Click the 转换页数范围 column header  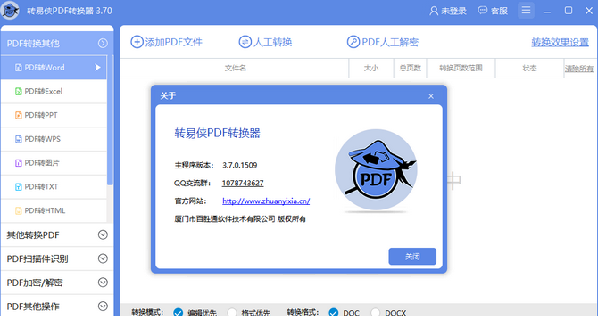click(x=461, y=69)
